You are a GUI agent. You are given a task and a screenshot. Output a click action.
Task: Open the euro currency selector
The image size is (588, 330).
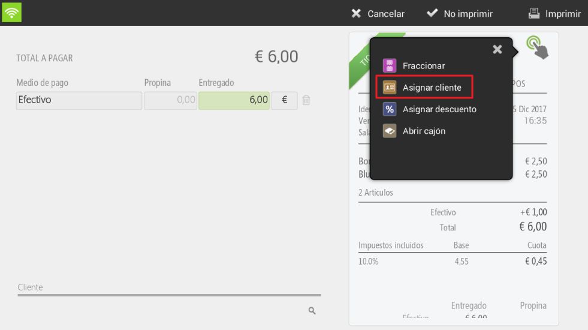pos(284,101)
